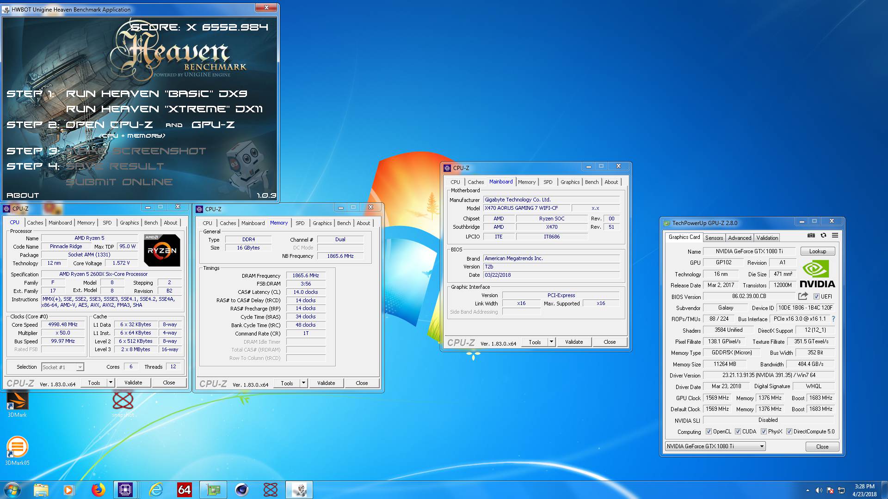Click the BIOS export share icon in GPU-Z

(803, 296)
